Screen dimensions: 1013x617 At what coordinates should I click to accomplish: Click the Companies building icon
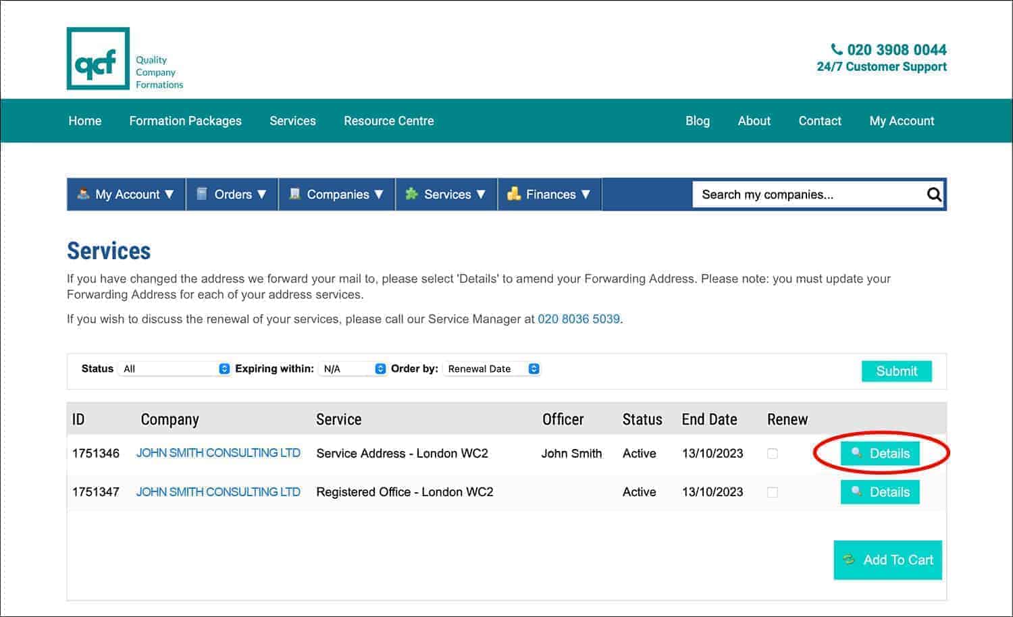pos(294,194)
